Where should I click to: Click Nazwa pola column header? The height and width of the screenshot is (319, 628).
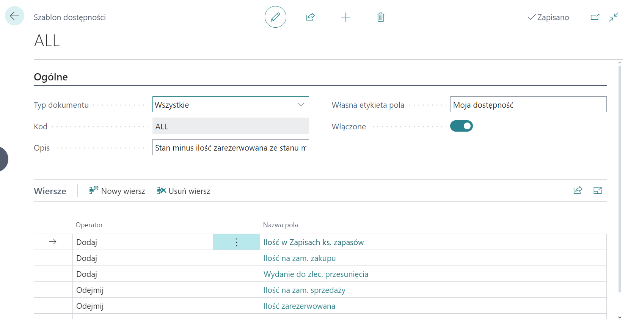coord(280,225)
